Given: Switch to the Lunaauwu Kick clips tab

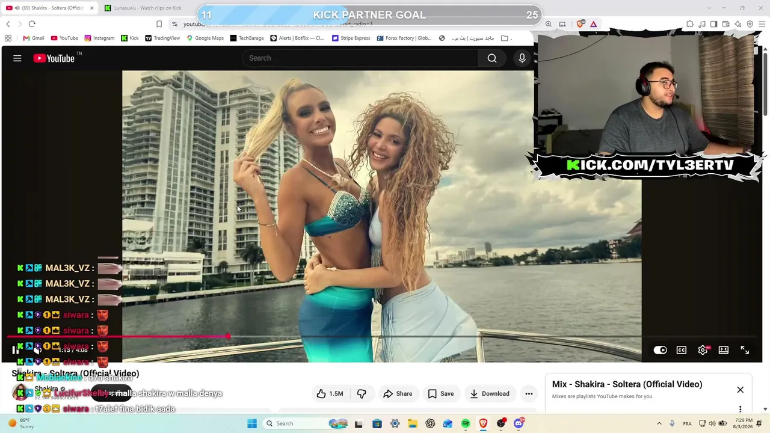Looking at the screenshot, I should click(144, 8).
